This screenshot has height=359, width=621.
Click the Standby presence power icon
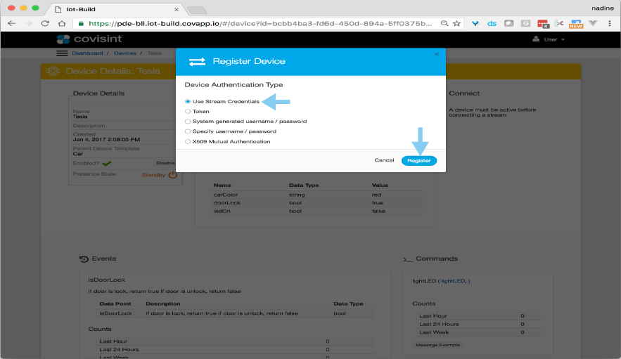click(171, 175)
